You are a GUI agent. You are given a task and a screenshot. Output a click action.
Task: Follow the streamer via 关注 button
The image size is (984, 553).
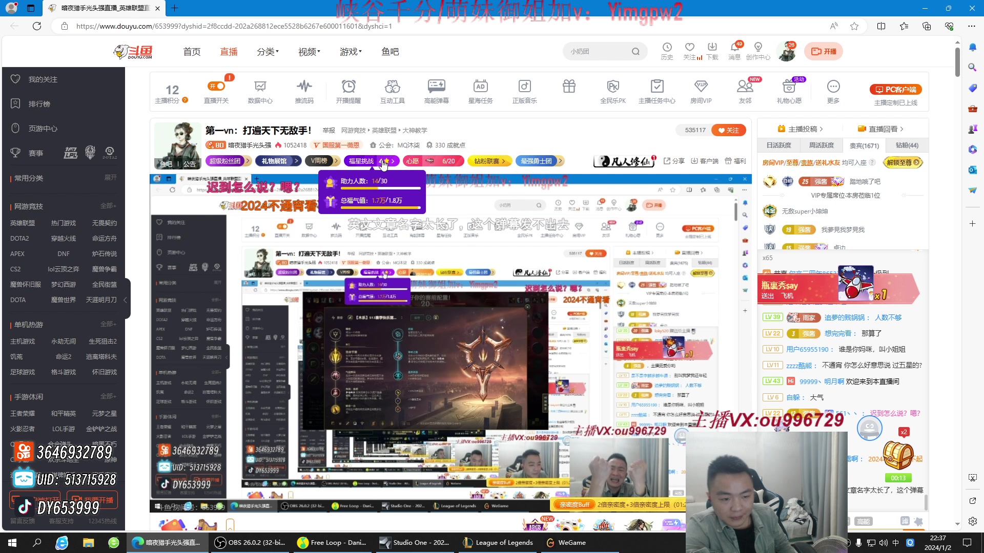(729, 130)
